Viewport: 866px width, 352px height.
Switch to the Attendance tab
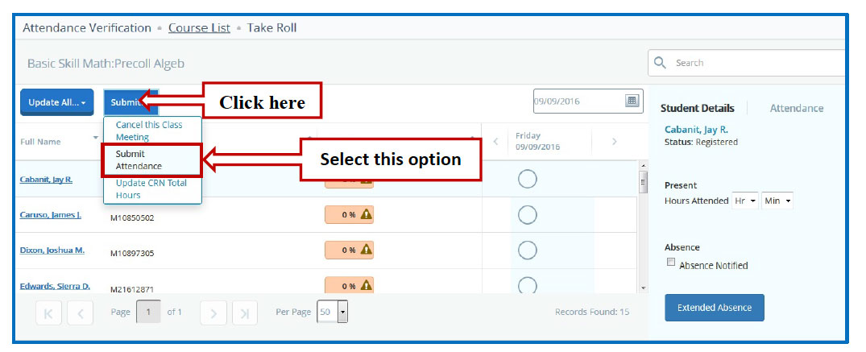tap(796, 108)
